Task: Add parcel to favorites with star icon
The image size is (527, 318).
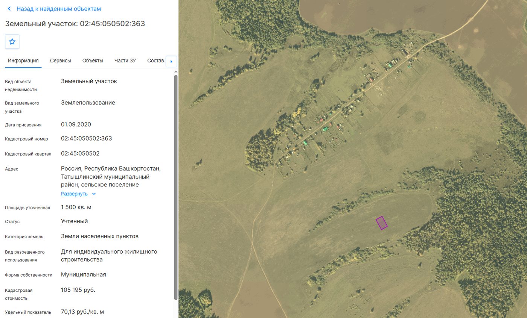Action: (x=12, y=42)
